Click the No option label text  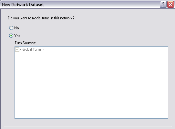16,28
